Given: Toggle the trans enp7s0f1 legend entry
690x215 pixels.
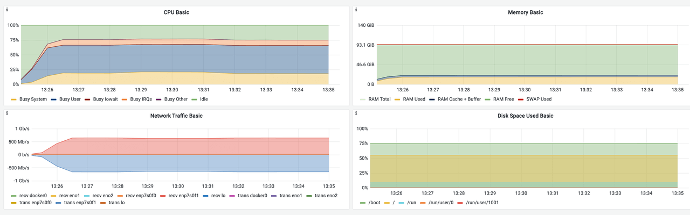Looking at the screenshot, I should coord(81,202).
